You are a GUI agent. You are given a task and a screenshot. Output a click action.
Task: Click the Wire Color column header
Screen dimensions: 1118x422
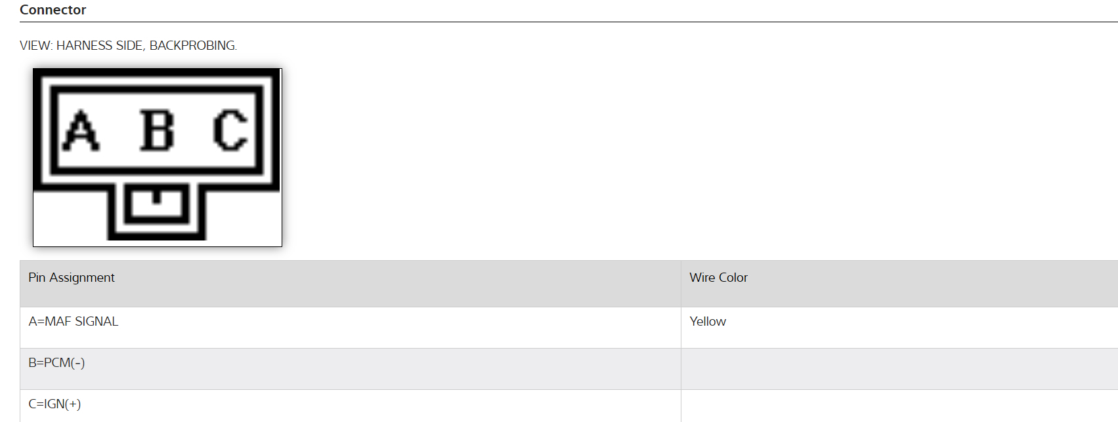point(718,278)
